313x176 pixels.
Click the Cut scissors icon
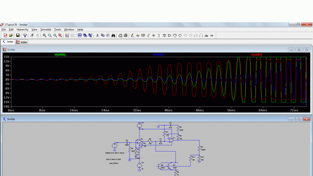97,35
